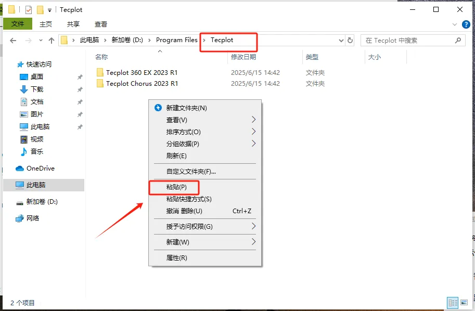Select Tecplot Chorus 2023 R1 folder
The width and height of the screenshot is (475, 311).
point(142,84)
